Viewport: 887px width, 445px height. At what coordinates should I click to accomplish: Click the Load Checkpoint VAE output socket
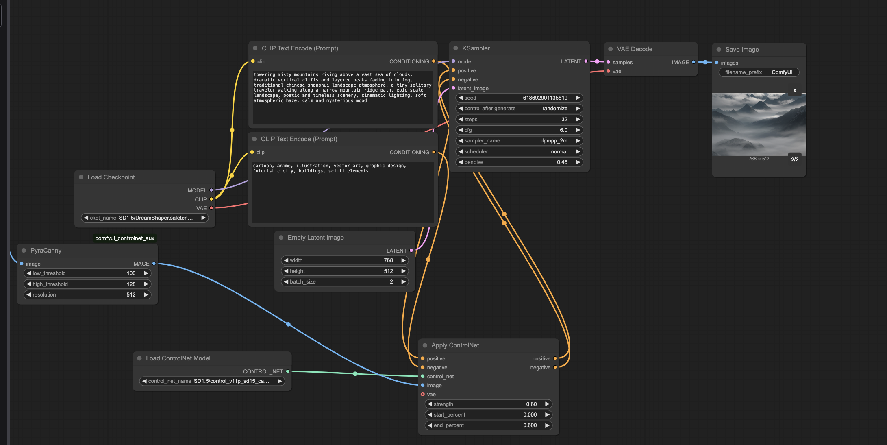click(211, 208)
